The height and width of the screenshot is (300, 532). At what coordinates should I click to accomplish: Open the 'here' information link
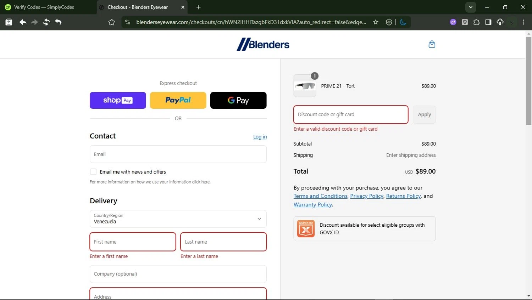[205, 182]
